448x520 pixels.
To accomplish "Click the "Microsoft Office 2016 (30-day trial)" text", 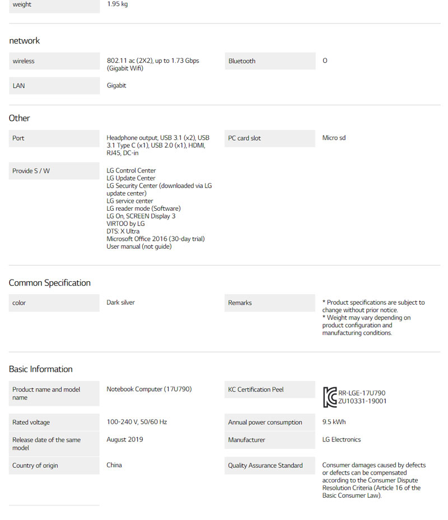I will (x=156, y=239).
